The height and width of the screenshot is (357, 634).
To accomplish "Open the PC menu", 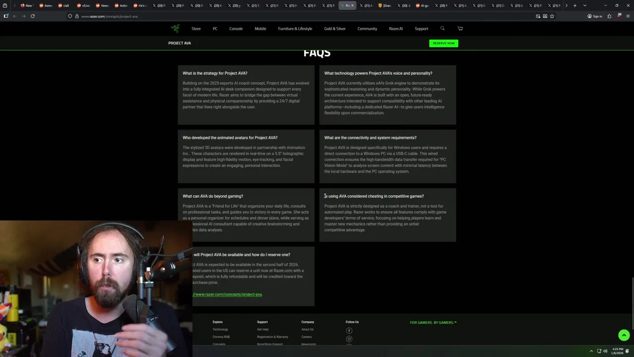I will click(215, 28).
